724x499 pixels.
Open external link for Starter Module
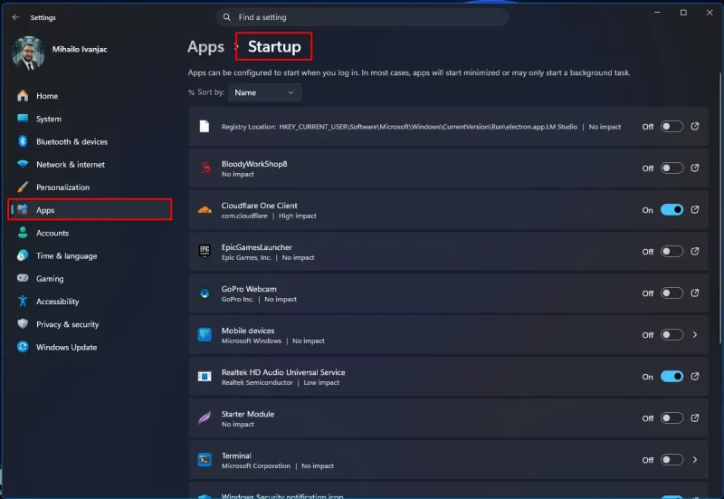coord(695,418)
